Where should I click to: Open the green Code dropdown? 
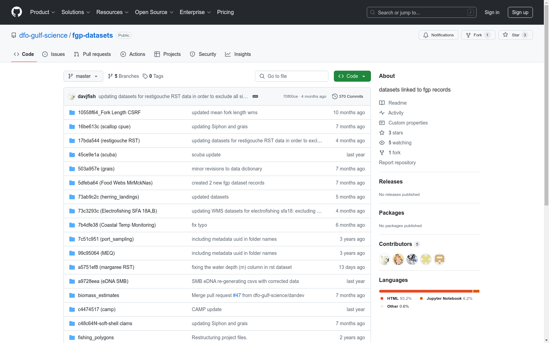click(x=352, y=76)
